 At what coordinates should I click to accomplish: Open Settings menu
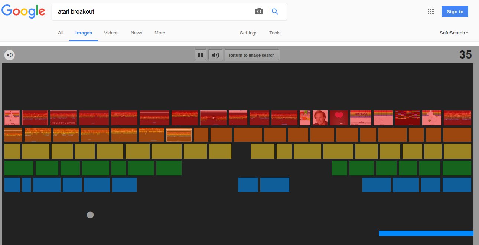(248, 33)
